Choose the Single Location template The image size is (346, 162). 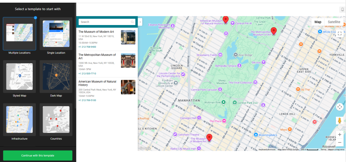pyautogui.click(x=56, y=33)
